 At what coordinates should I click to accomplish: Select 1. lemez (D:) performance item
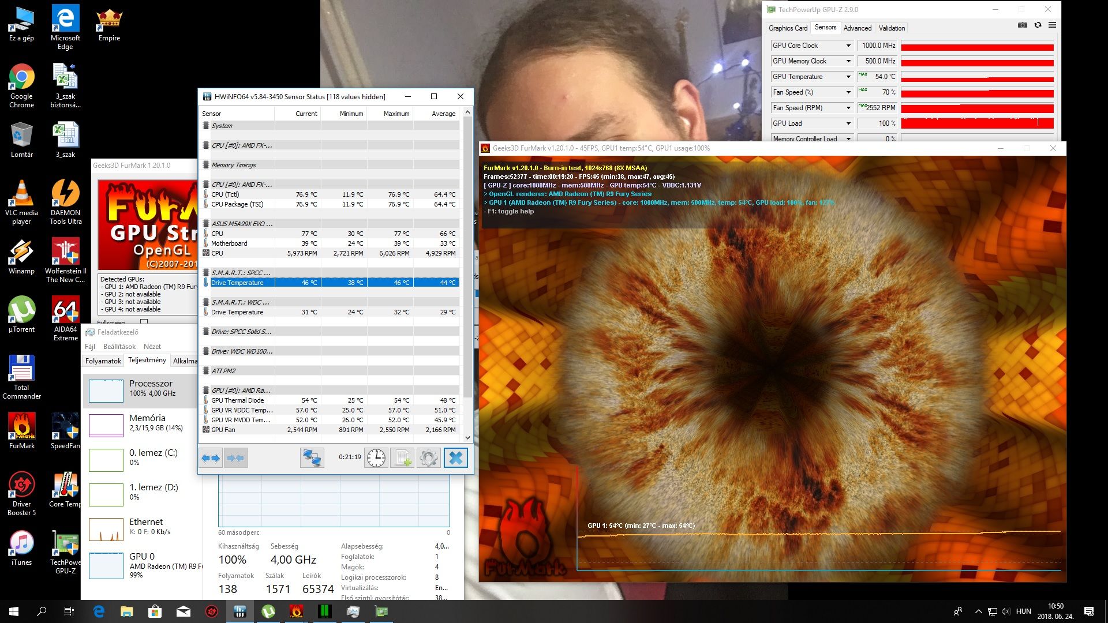tap(142, 494)
